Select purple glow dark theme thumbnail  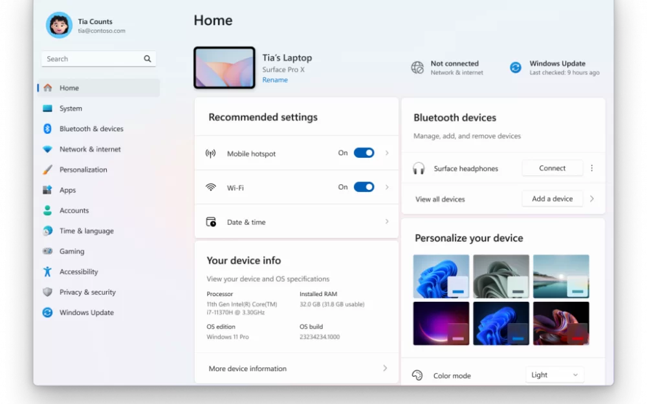(441, 323)
